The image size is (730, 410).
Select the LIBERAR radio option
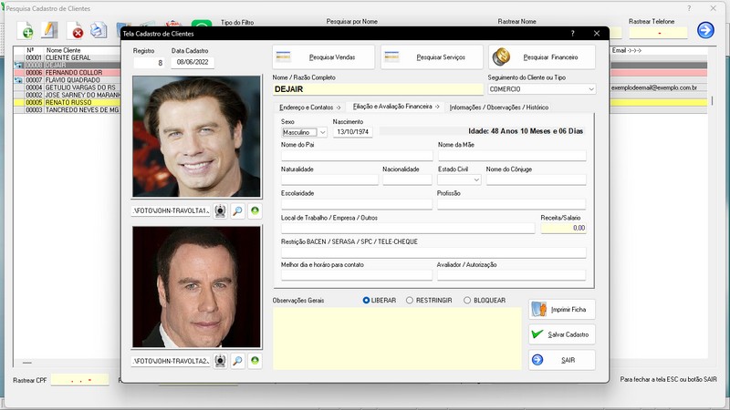tap(367, 300)
